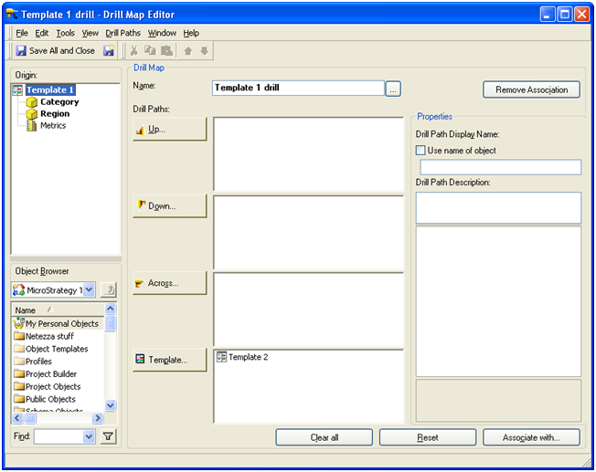Enable the Use name of object checkbox

[421, 151]
